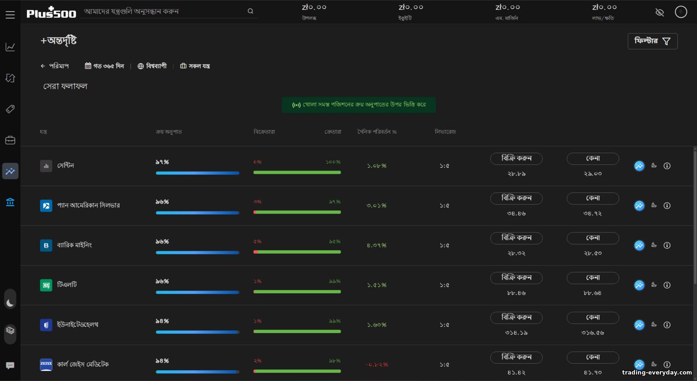Click the blue chart icon for টিএলটি row
The image size is (697, 381).
(639, 285)
